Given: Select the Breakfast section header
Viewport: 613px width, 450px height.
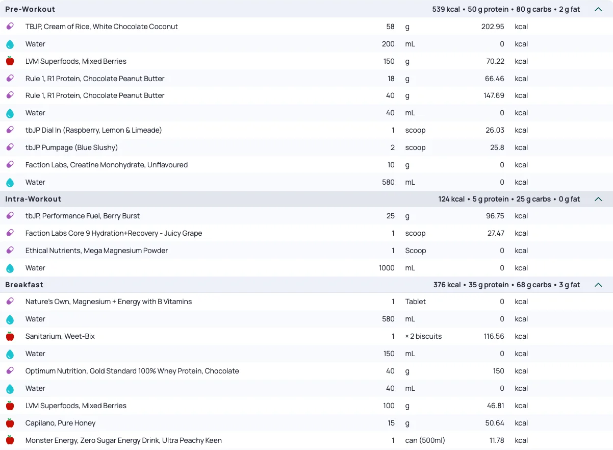Looking at the screenshot, I should (24, 285).
